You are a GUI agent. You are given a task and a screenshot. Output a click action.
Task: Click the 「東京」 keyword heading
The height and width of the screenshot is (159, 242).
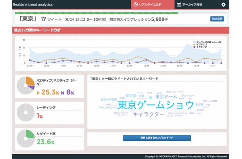(x=27, y=19)
